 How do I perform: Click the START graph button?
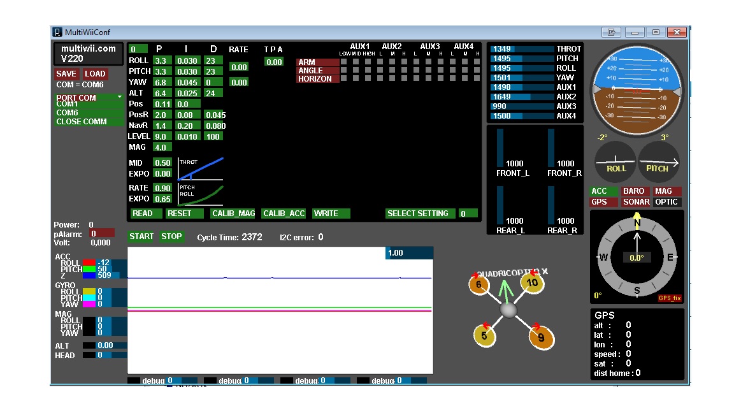point(141,236)
